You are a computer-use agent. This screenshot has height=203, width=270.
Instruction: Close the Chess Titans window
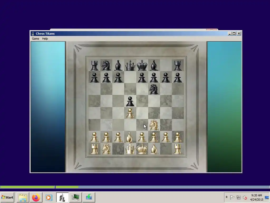click(x=239, y=34)
